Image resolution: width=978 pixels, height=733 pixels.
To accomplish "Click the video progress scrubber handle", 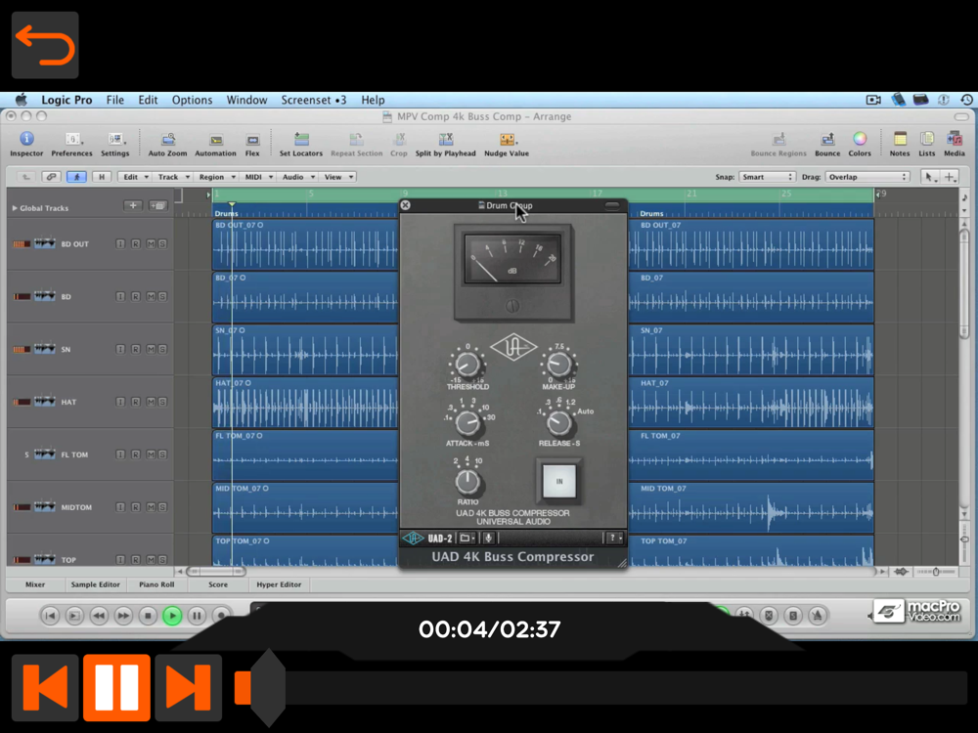I will pos(268,687).
